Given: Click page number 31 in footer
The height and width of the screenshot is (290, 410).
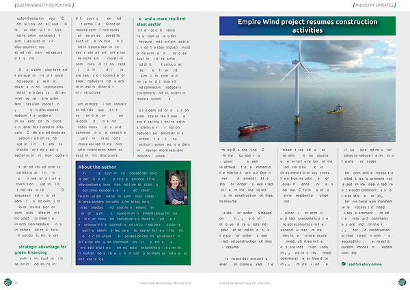Looking at the screenshot, I should [x=394, y=283].
